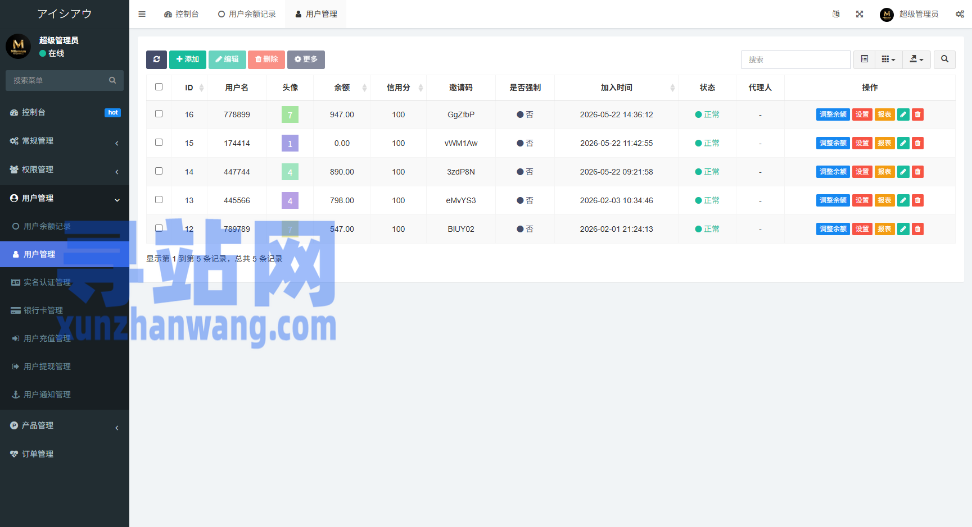
Task: Delete user 778899 with red trash icon
Action: tap(917, 114)
